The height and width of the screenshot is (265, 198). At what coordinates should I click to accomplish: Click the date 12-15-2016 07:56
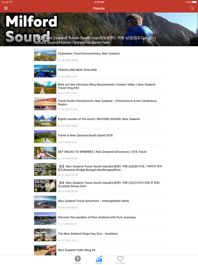[67, 77]
